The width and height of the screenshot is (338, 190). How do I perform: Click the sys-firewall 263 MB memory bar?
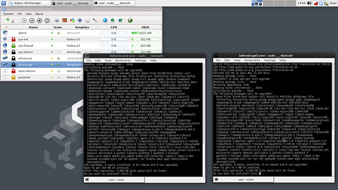[x=145, y=46]
